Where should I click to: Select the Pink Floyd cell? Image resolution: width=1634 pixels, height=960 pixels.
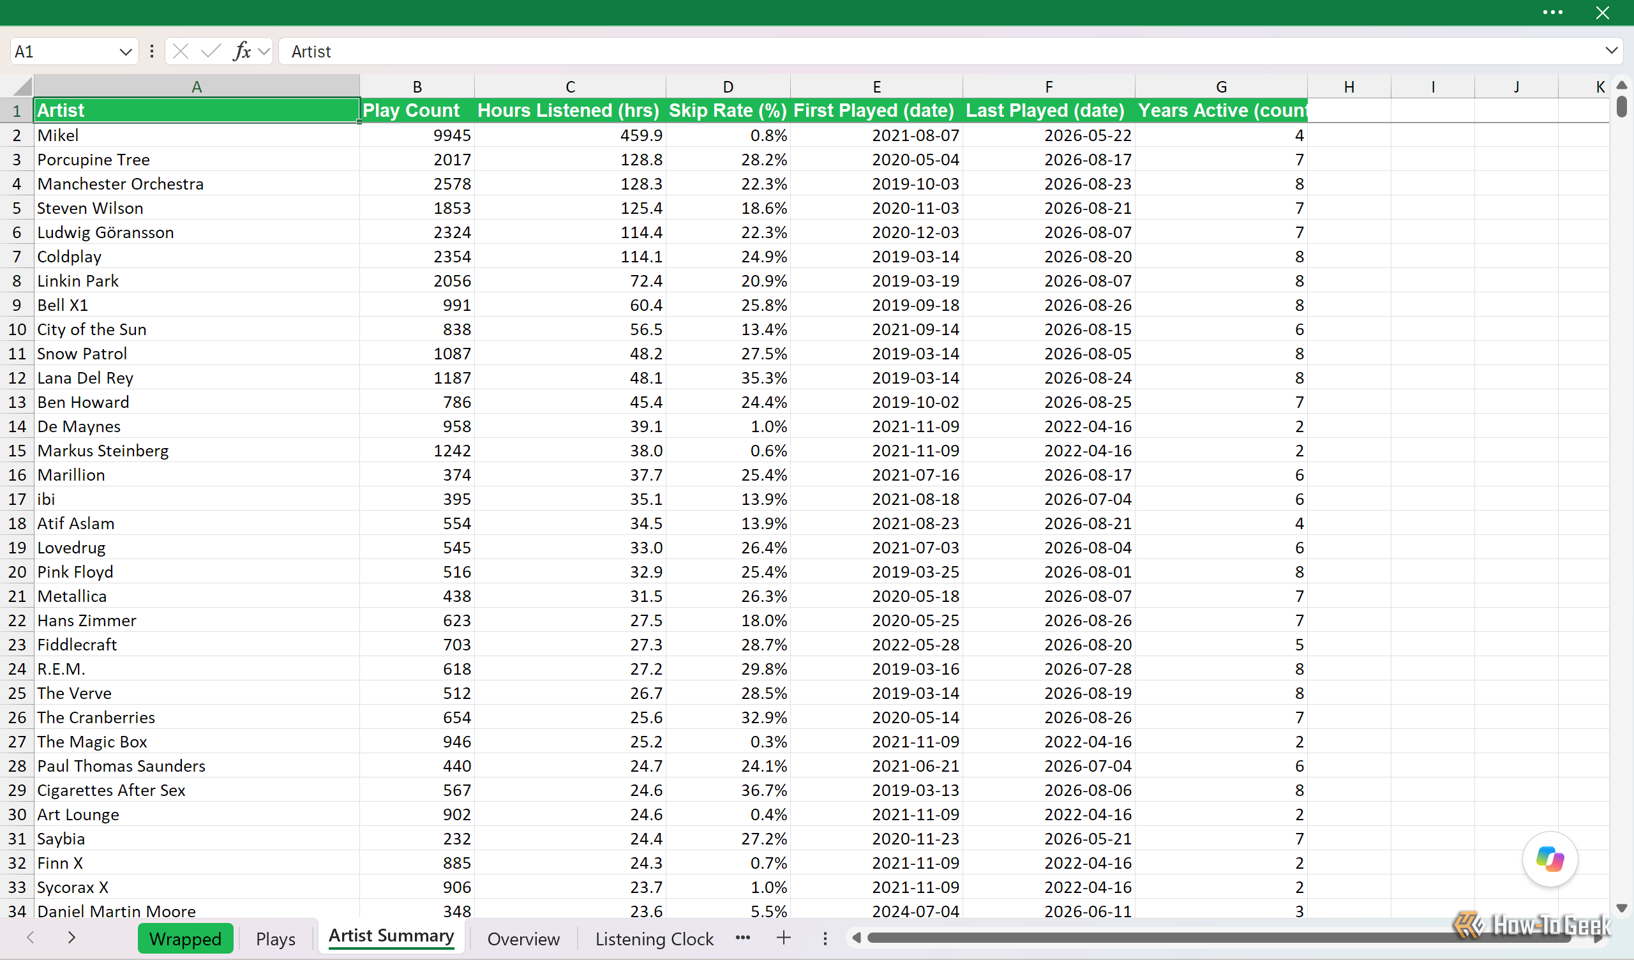[197, 571]
